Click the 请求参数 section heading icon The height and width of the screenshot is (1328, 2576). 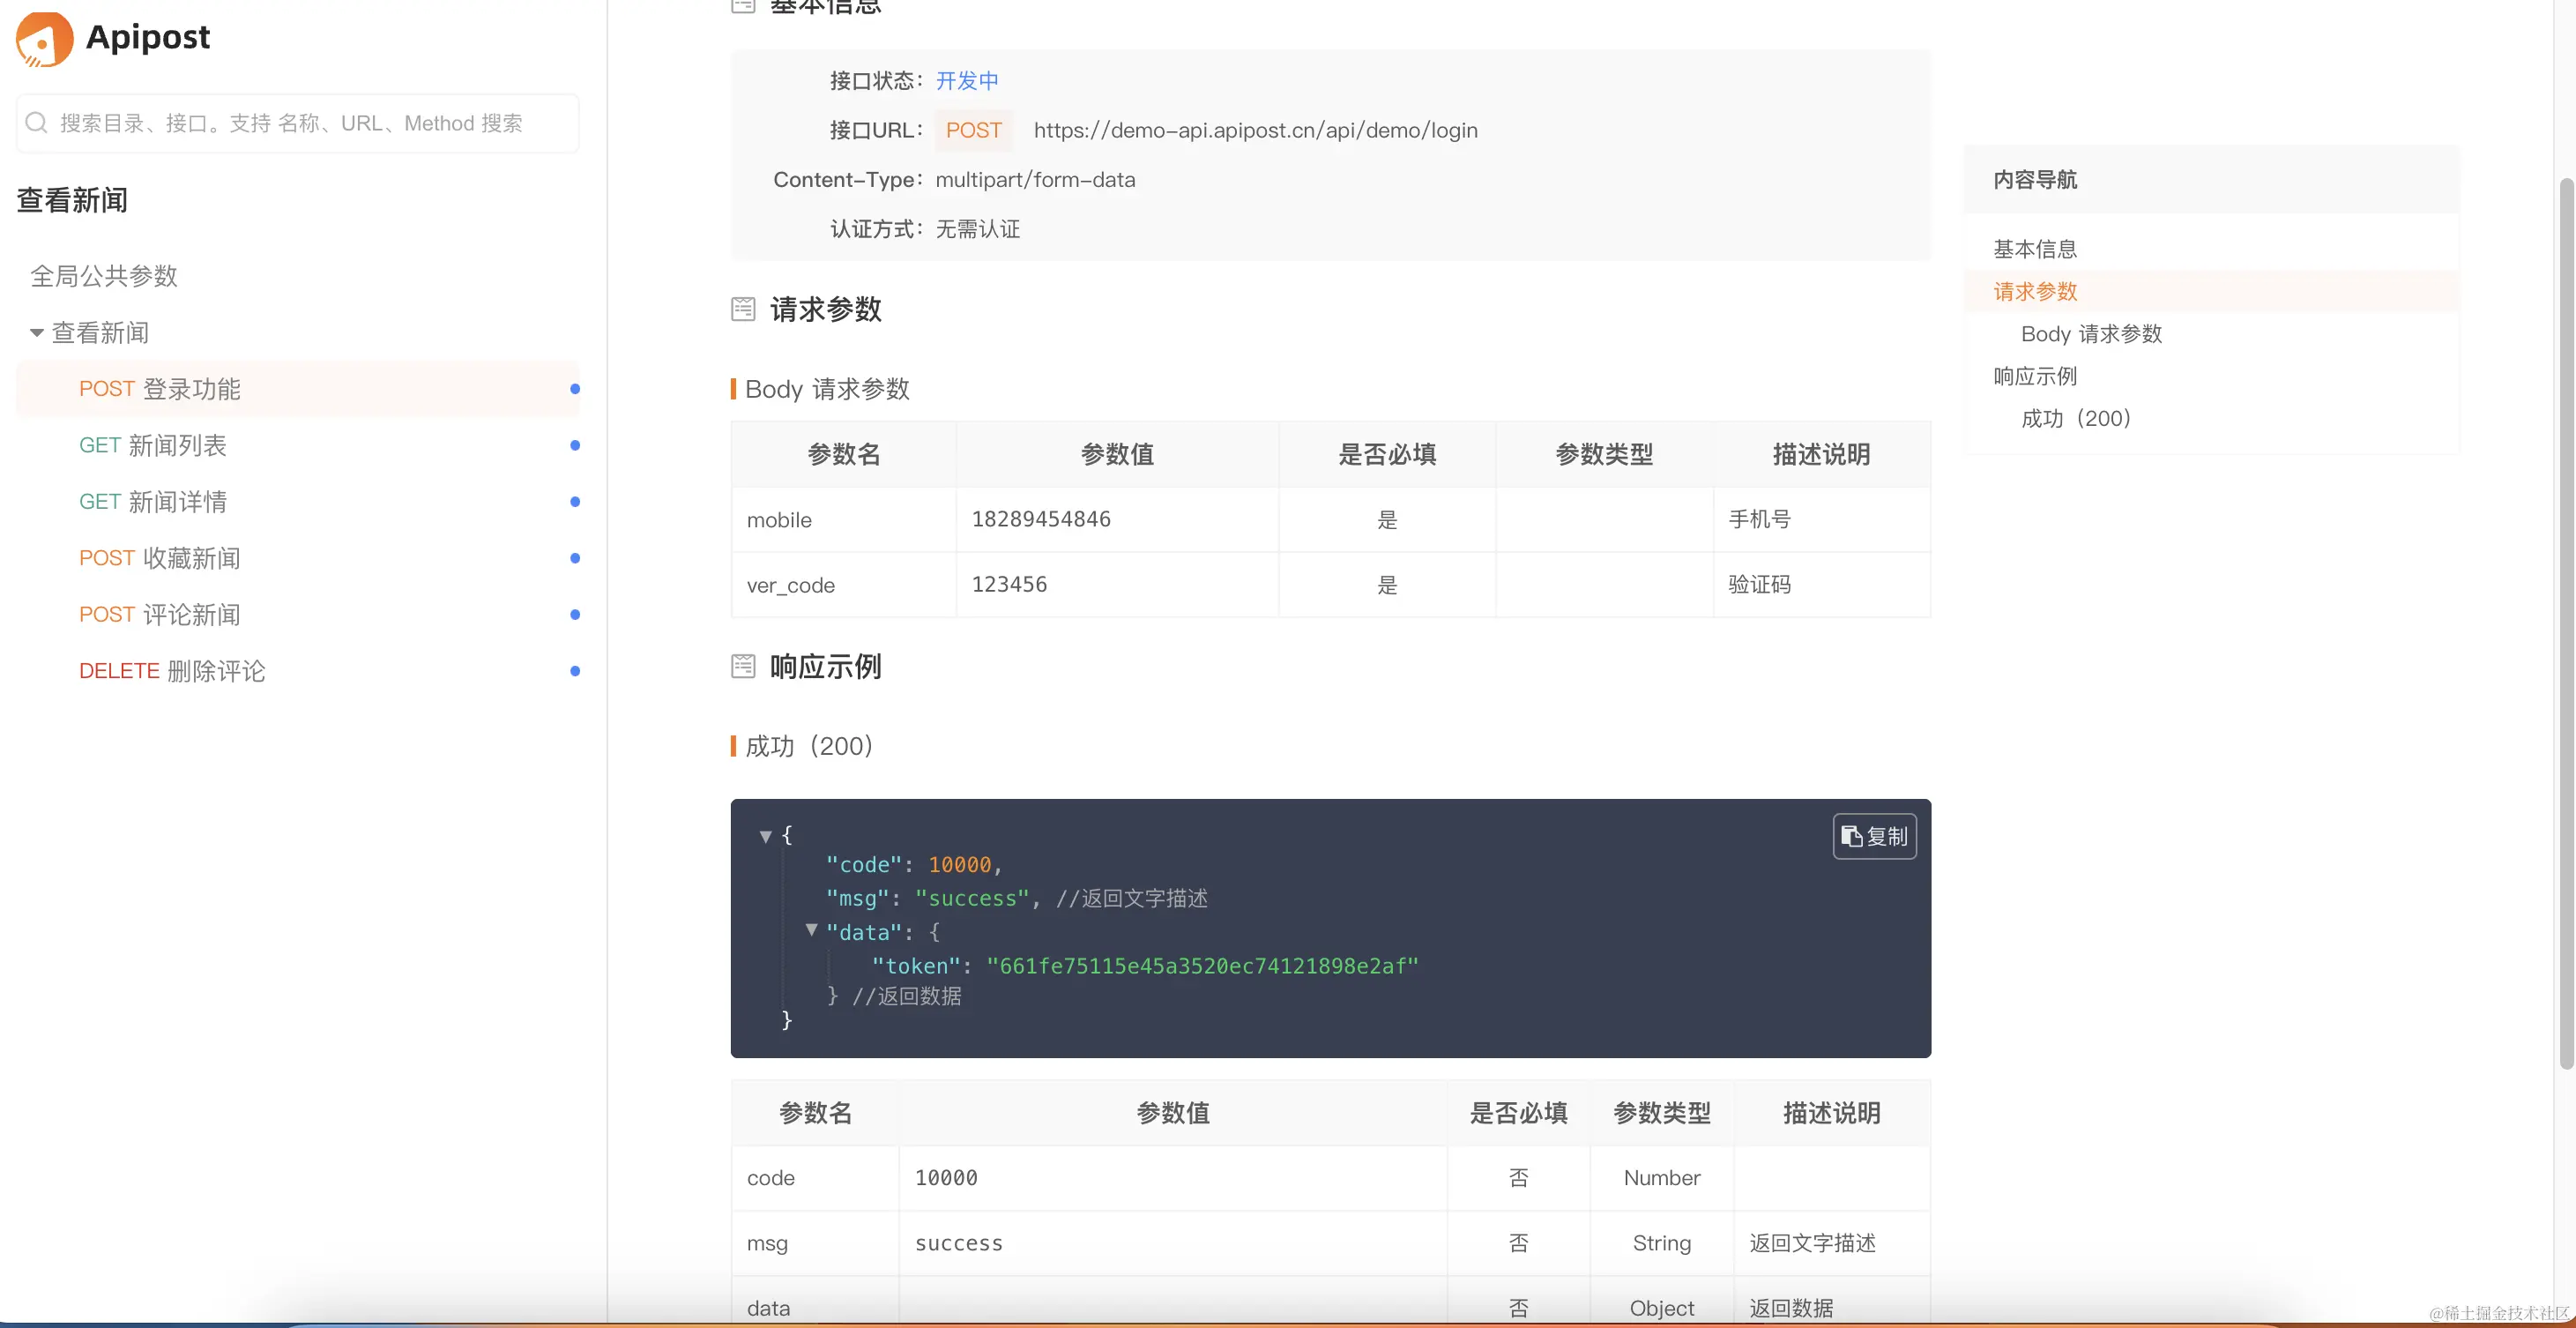[743, 309]
